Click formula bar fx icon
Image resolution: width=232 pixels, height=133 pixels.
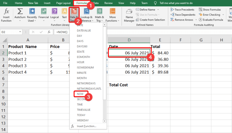49,32
